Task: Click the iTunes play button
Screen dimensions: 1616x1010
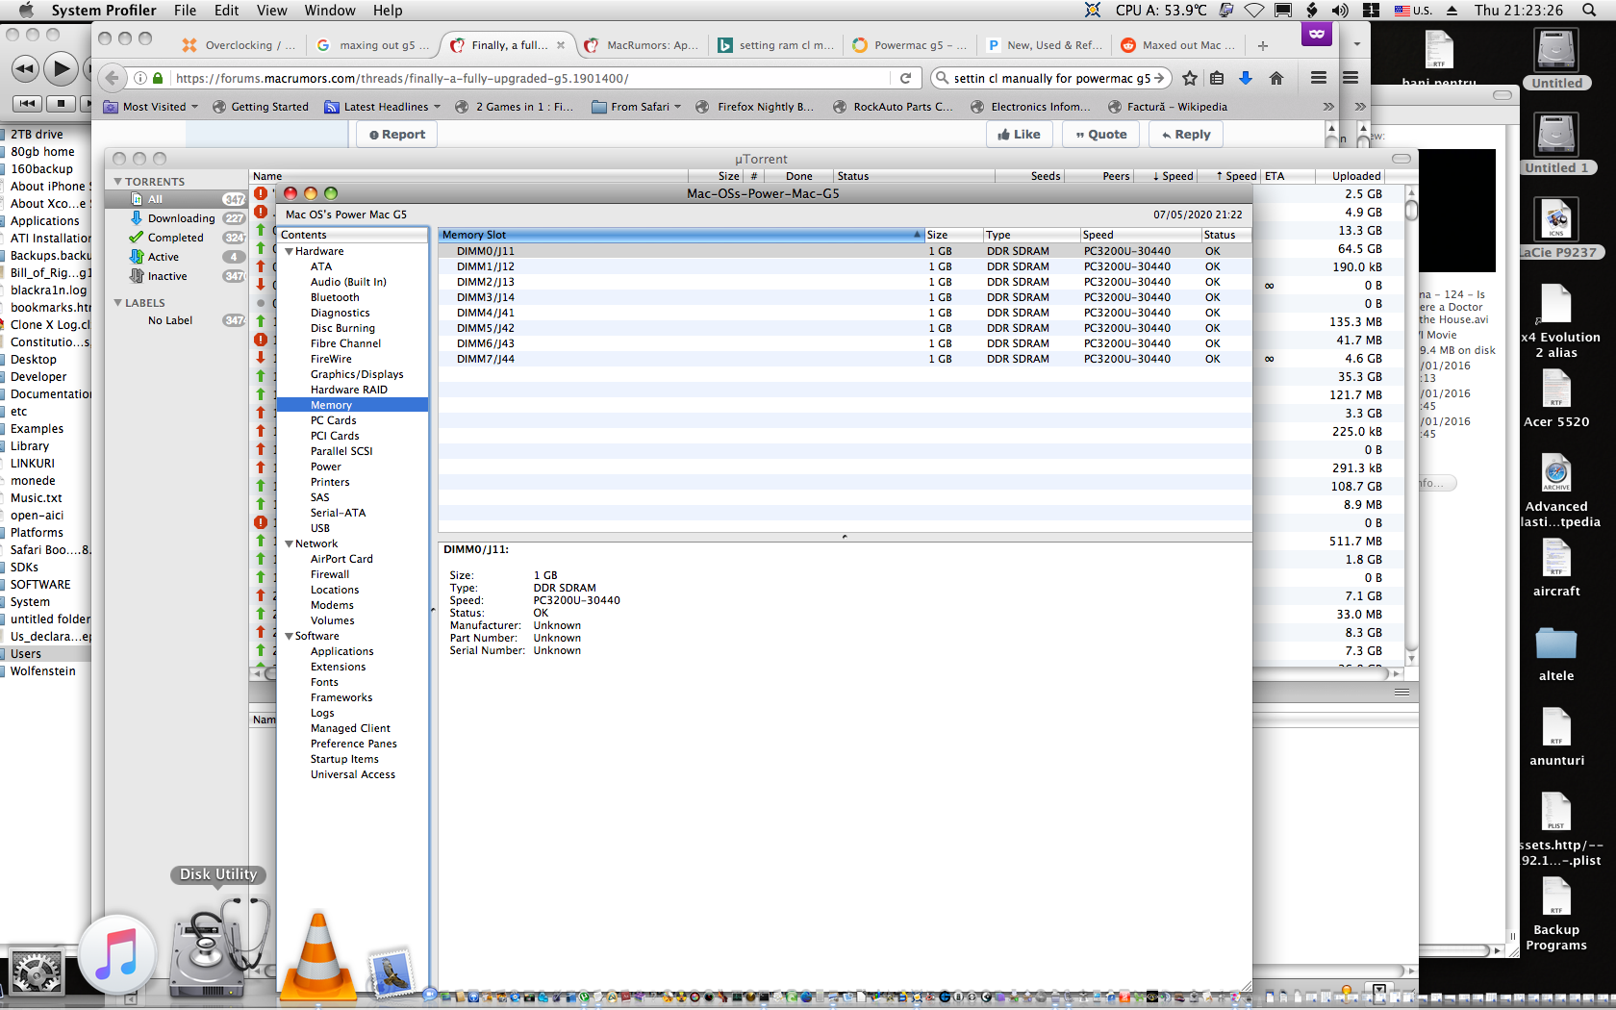Action: pos(61,68)
